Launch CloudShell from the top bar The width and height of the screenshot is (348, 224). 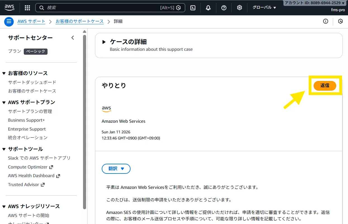193,8
